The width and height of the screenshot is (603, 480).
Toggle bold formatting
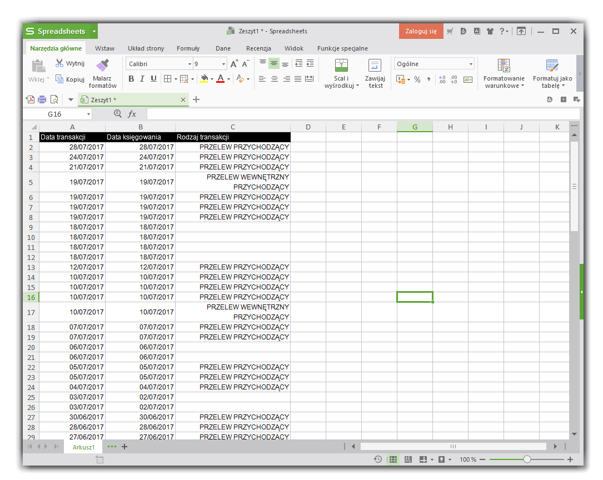click(131, 79)
